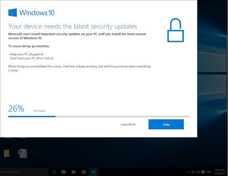Click the 'Don't turn your PC off' line
Image resolution: width=228 pixels, height=176 pixels.
31,58
